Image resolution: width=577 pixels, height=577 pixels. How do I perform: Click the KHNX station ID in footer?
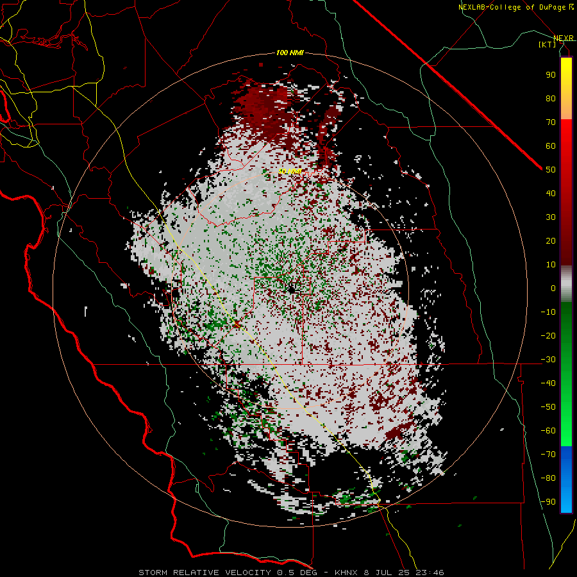tap(346, 573)
